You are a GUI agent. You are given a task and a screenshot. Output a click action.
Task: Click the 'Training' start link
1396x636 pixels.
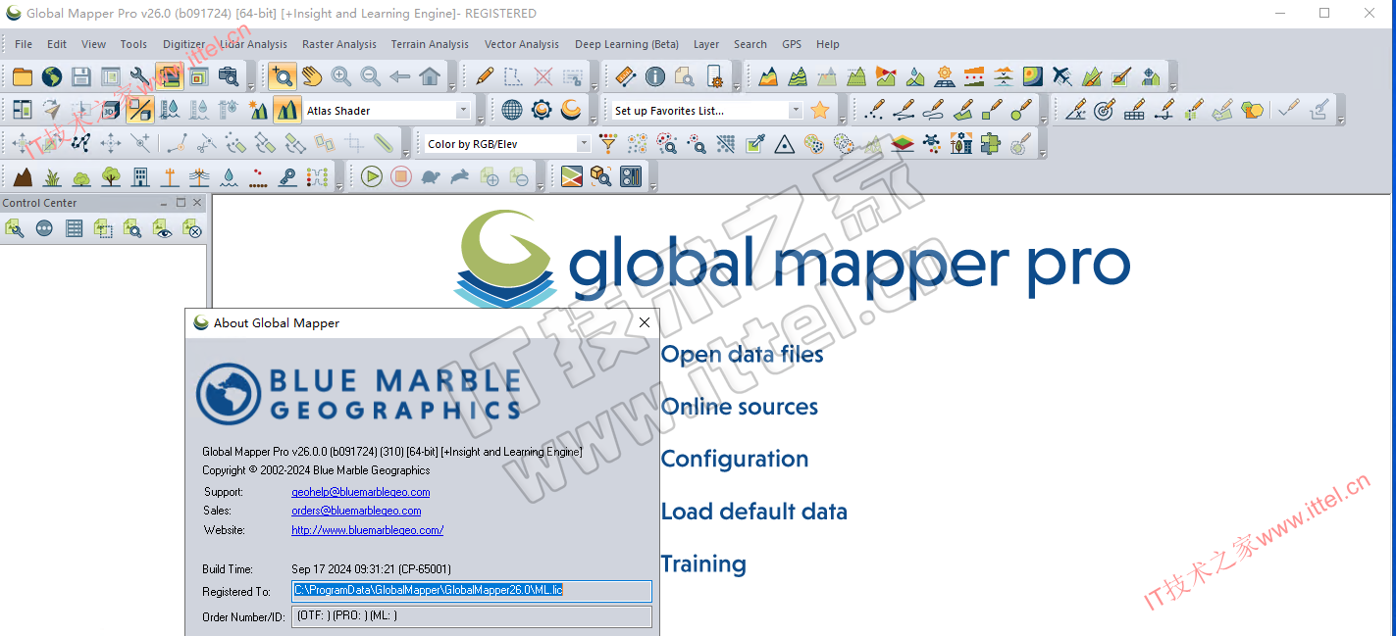703,564
